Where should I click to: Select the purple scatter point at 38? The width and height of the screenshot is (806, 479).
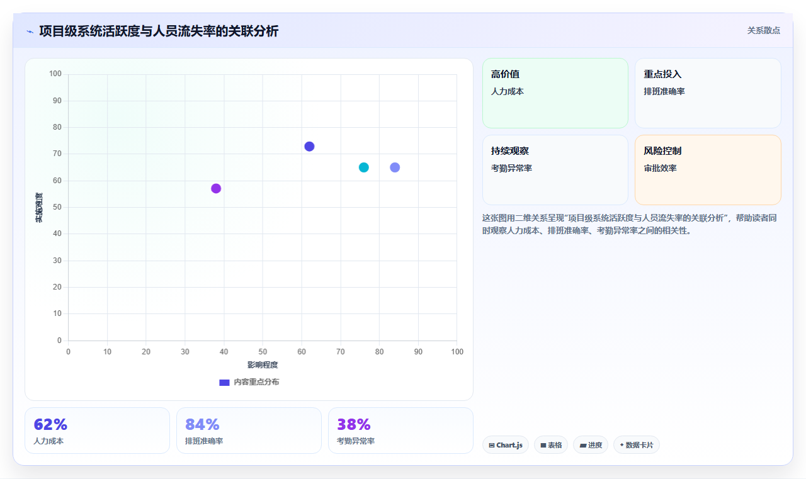pos(216,188)
